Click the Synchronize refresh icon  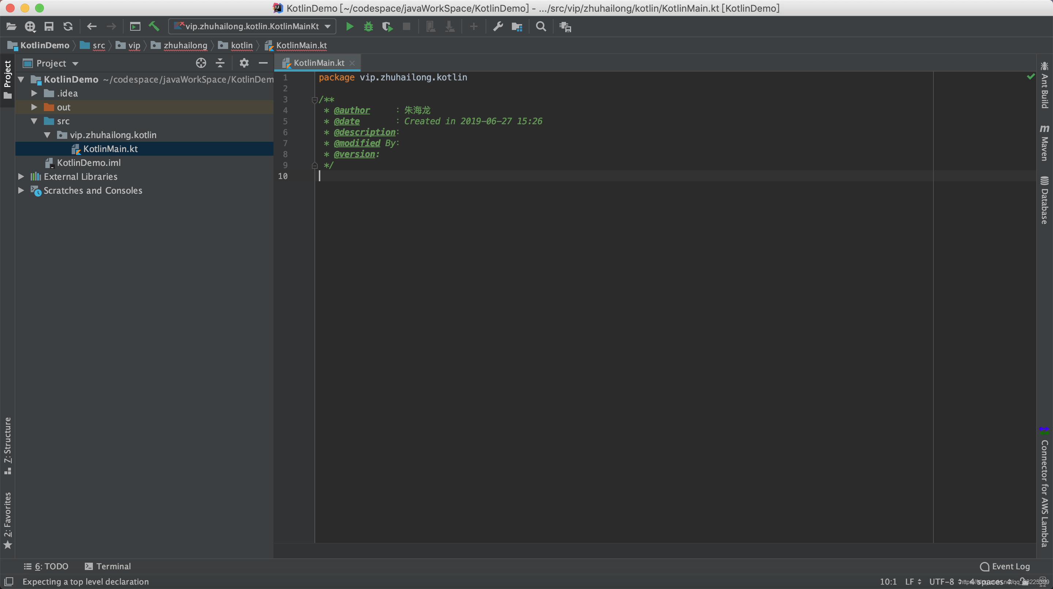pos(68,27)
